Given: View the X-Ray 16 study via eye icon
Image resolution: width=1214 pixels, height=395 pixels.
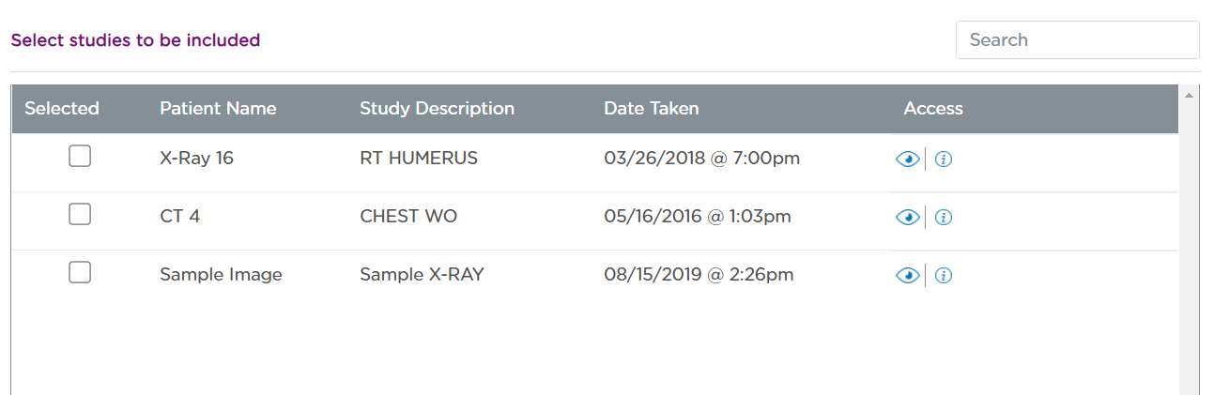Looking at the screenshot, I should 907,160.
